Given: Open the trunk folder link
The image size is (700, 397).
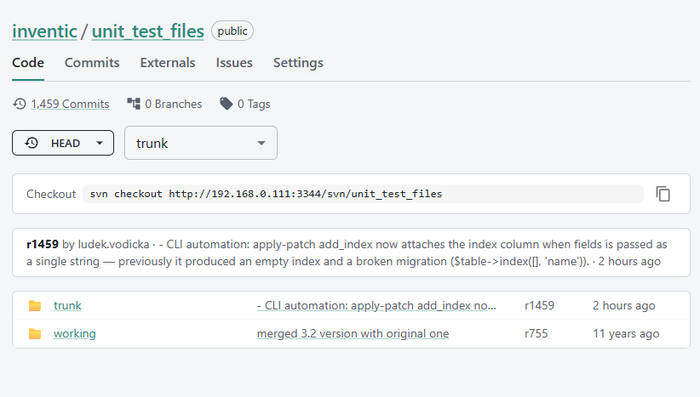Looking at the screenshot, I should (67, 306).
